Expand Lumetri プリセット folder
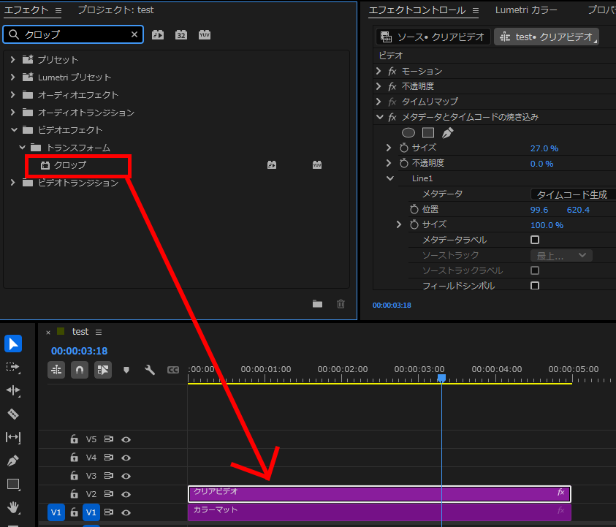 [x=13, y=77]
